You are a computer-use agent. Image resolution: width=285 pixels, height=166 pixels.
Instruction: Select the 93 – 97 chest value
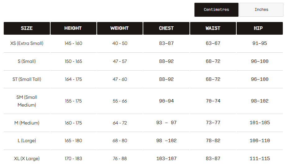166,123
